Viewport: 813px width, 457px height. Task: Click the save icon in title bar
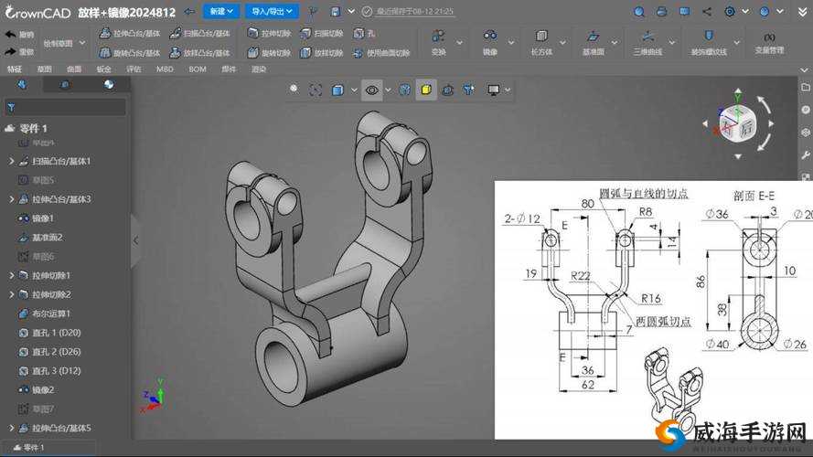pos(336,11)
